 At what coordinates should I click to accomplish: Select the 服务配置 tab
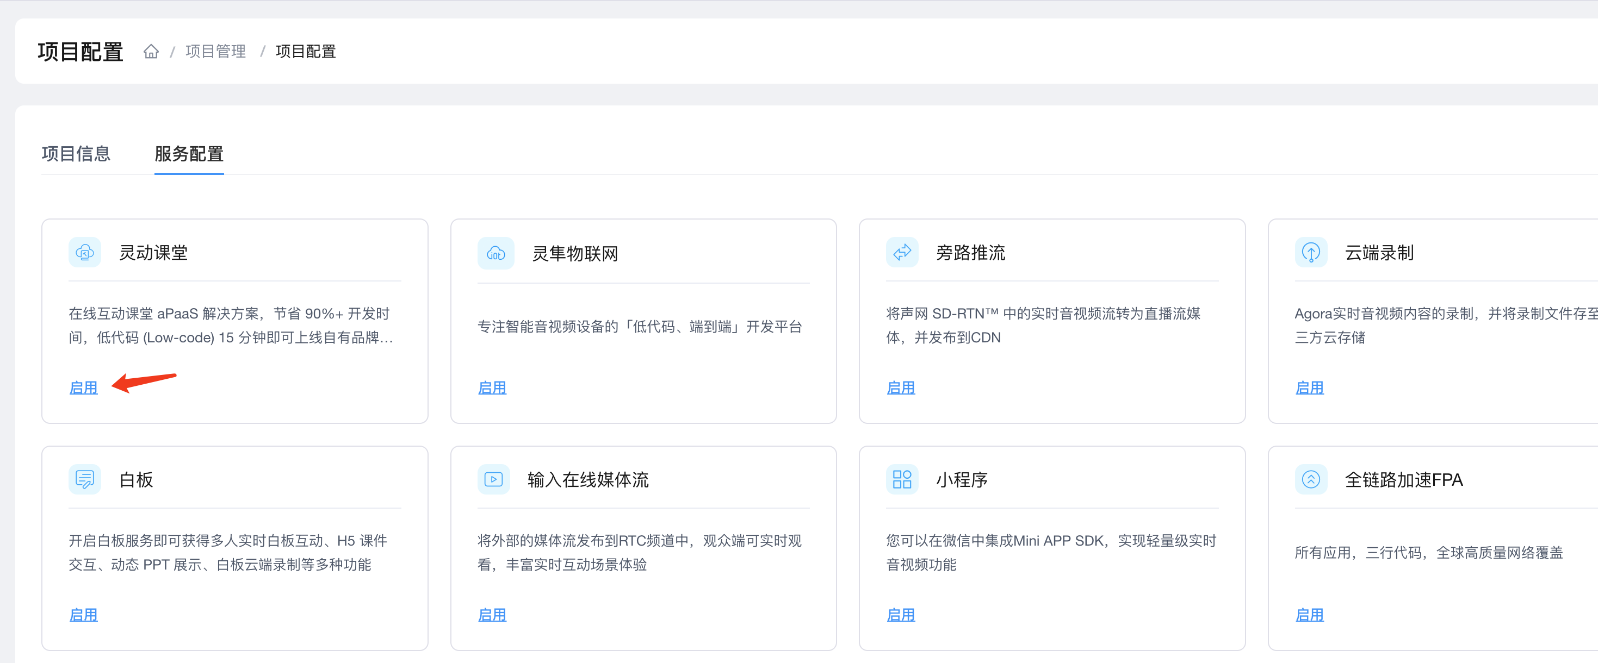pyautogui.click(x=189, y=154)
